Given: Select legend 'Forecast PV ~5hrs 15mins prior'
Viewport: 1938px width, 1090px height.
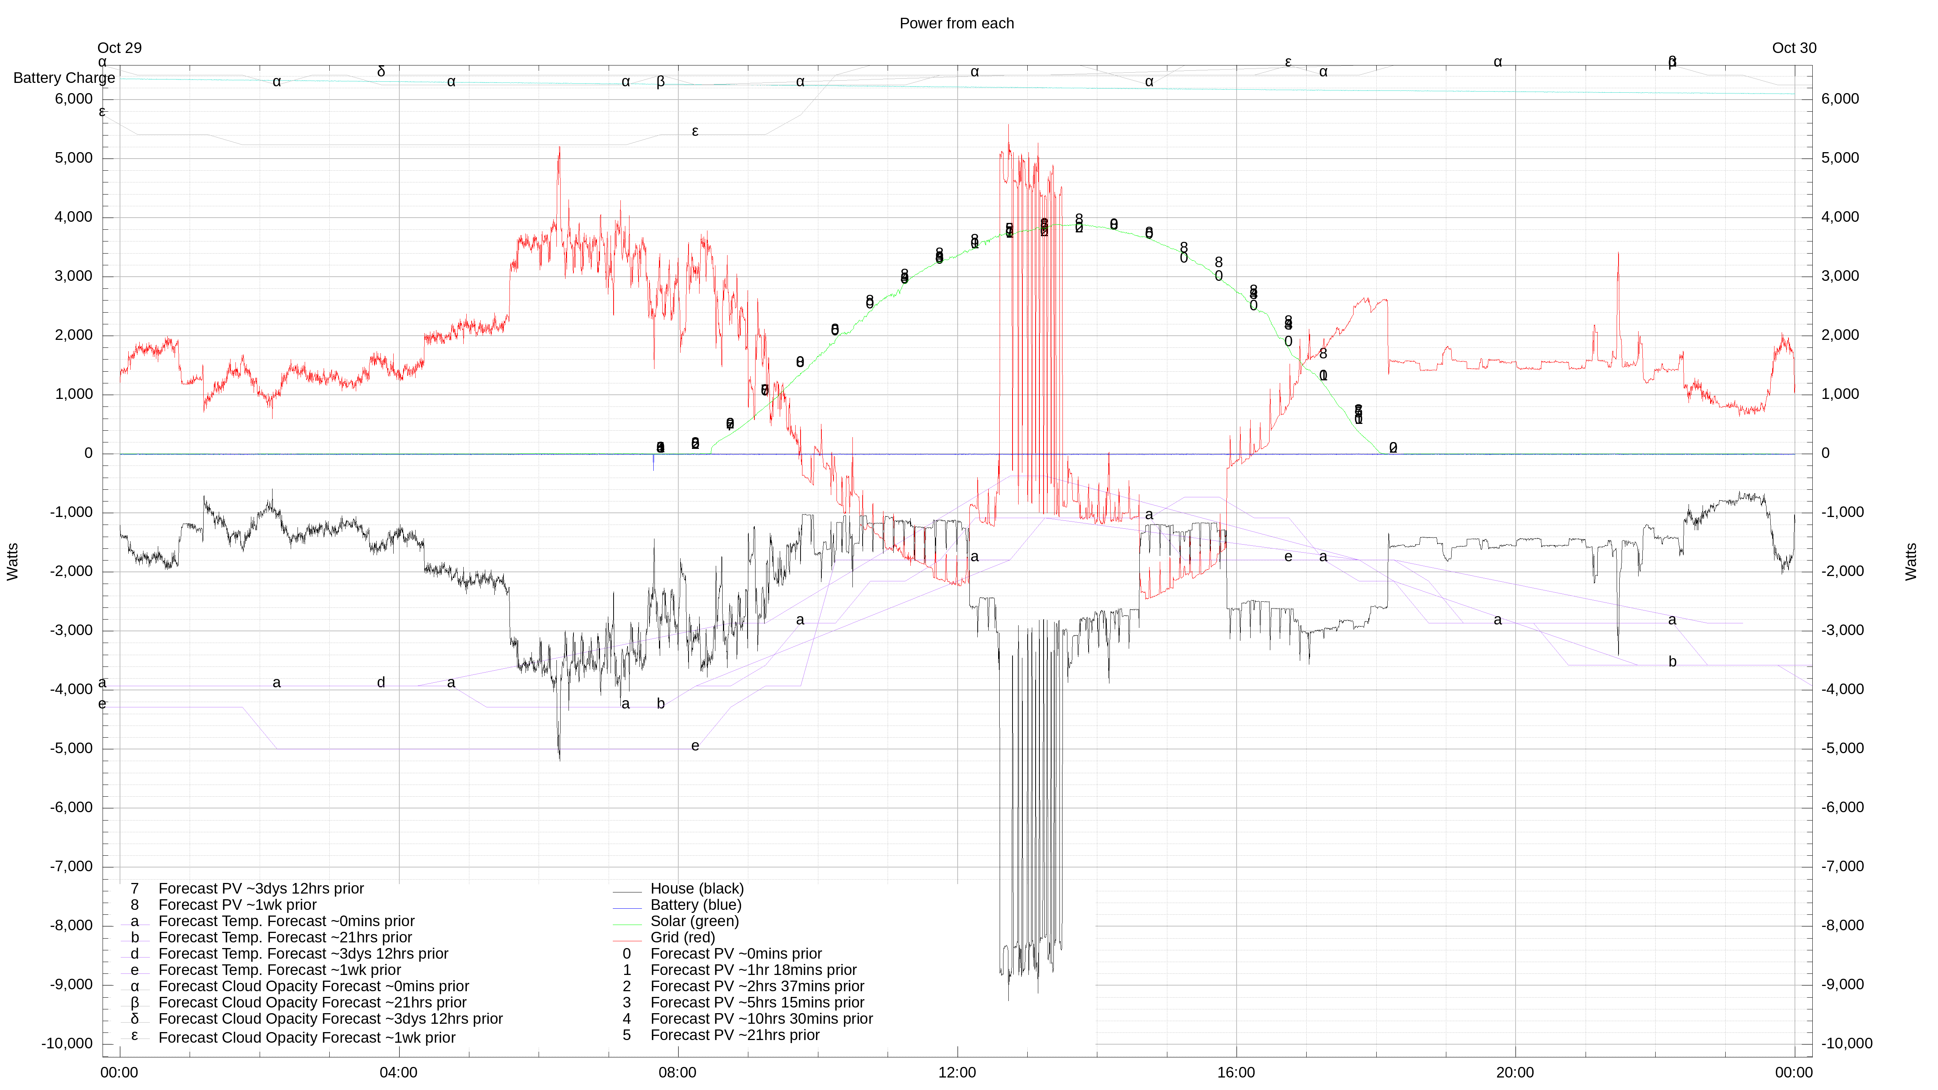Looking at the screenshot, I should [757, 1003].
